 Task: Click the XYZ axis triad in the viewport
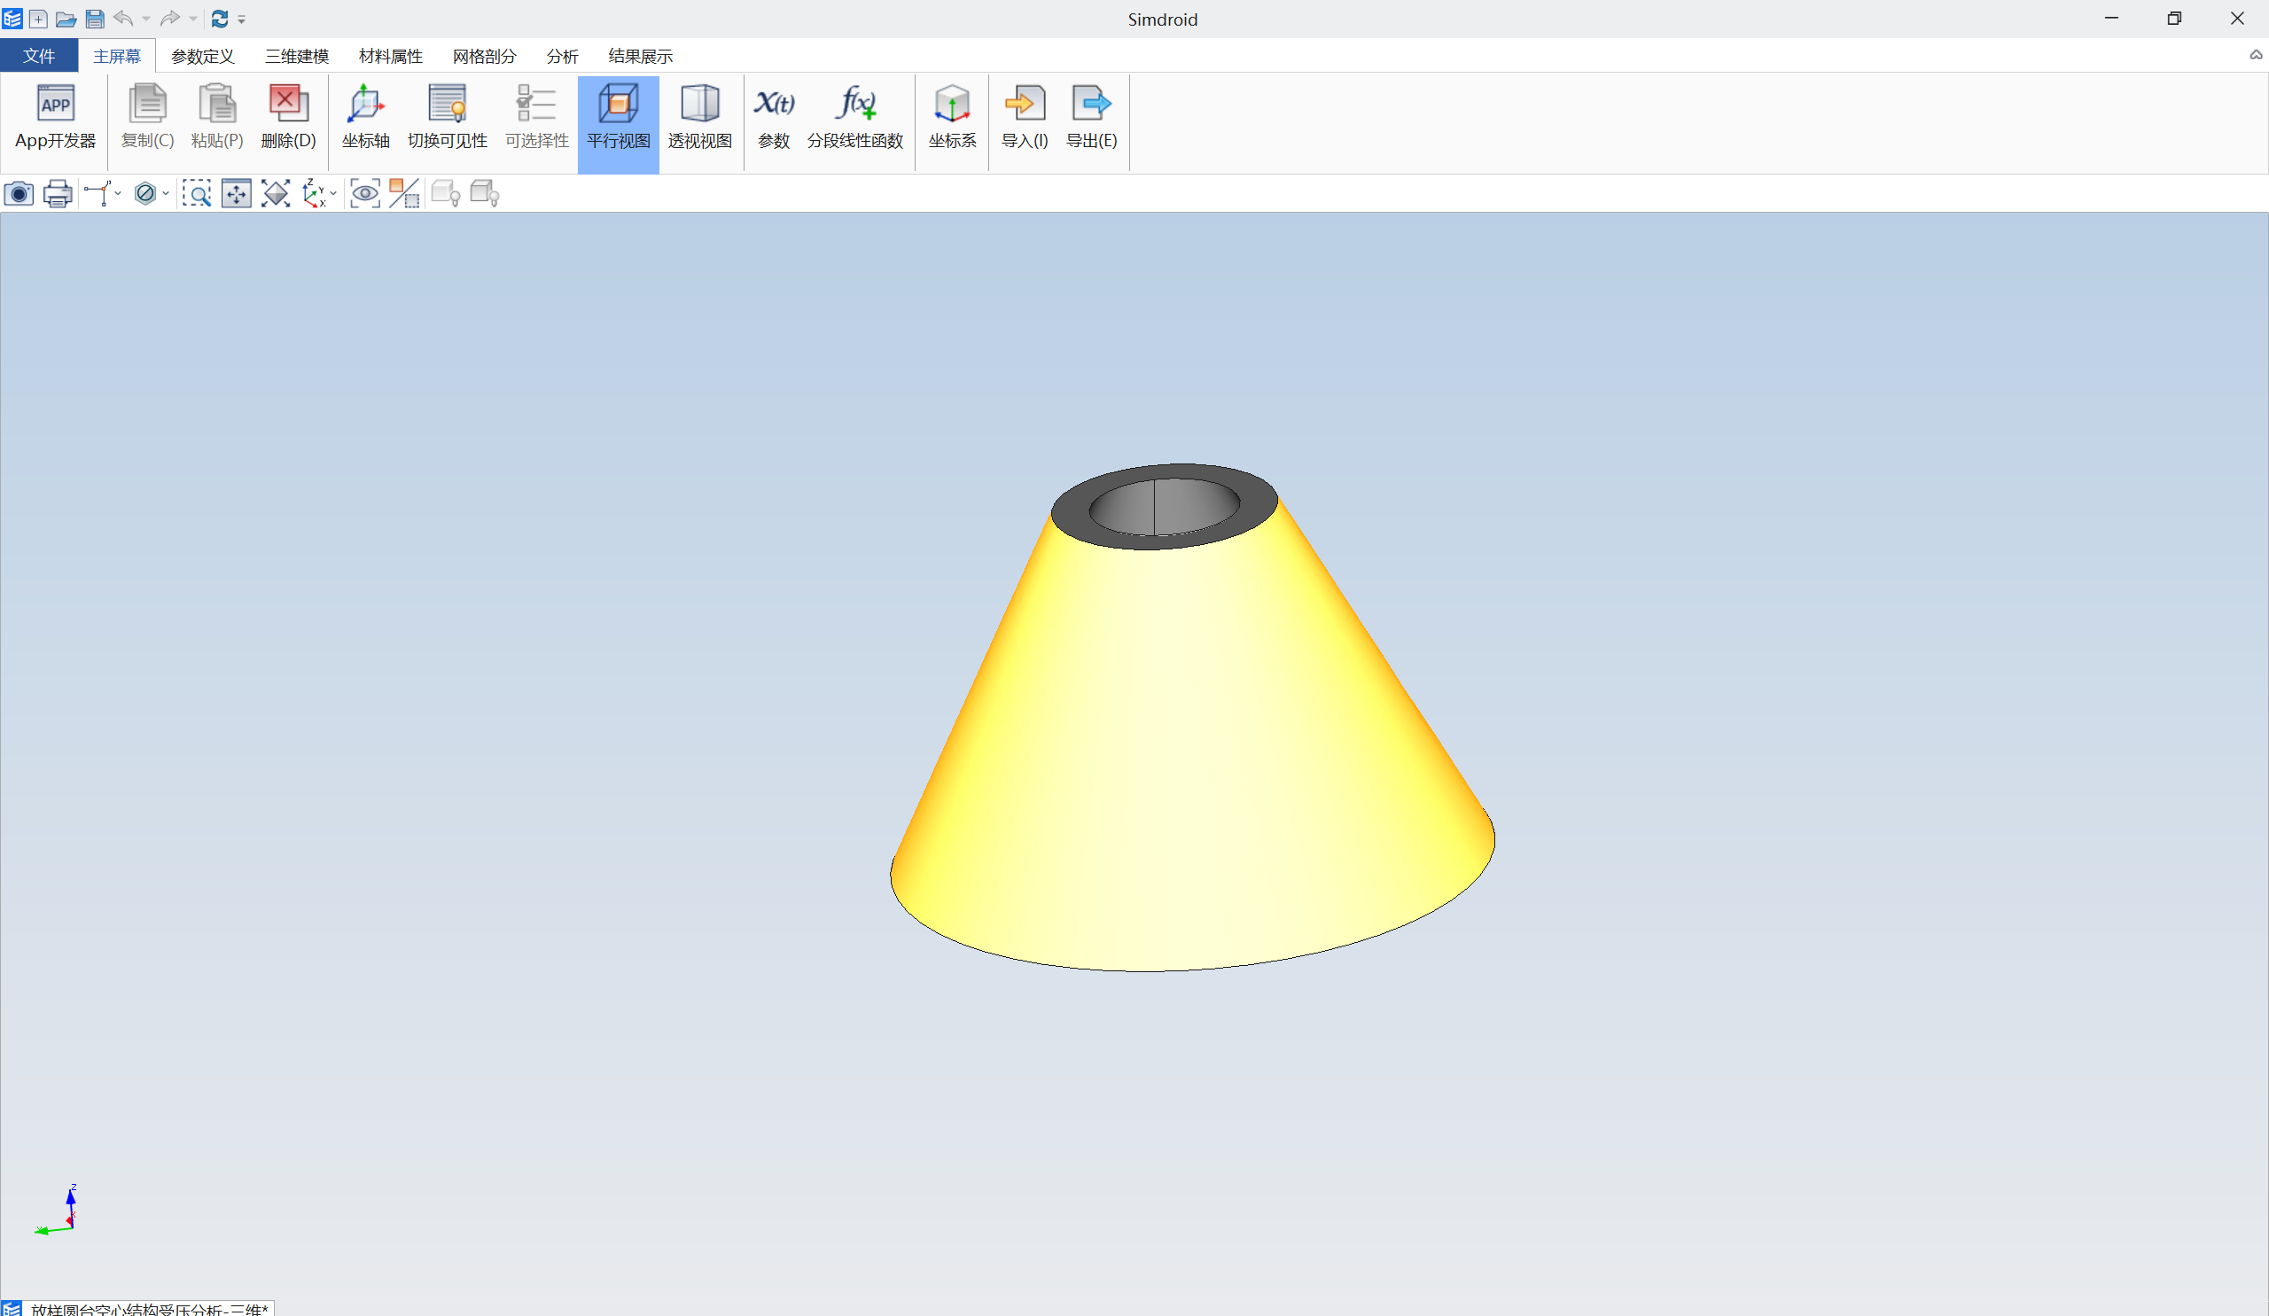point(58,1211)
